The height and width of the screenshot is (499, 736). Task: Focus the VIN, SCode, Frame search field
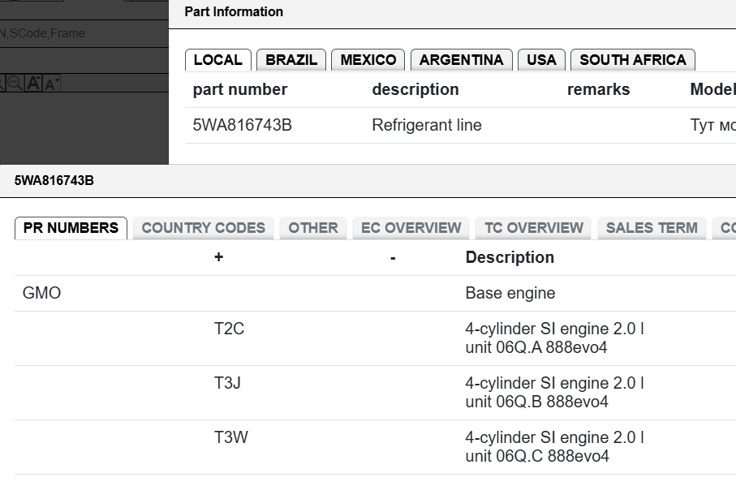pos(84,33)
